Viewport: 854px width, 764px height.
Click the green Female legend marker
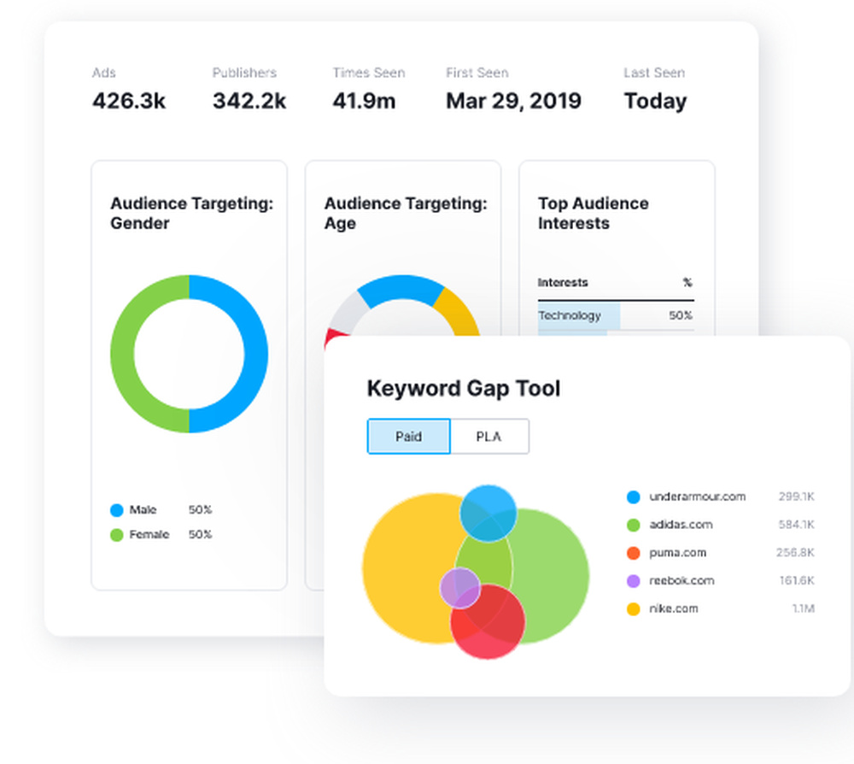117,534
